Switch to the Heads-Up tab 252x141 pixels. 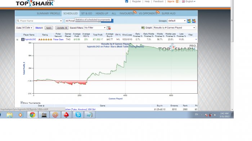[x=102, y=14]
